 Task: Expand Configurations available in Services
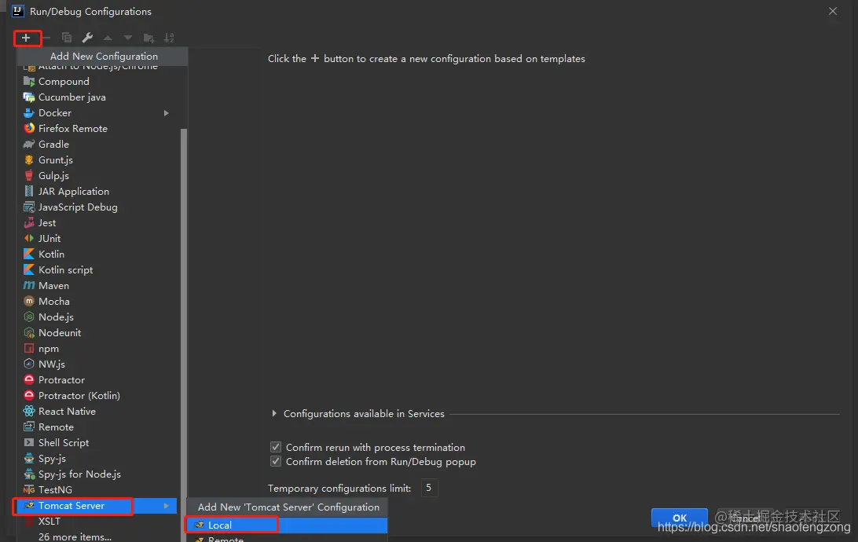point(274,414)
